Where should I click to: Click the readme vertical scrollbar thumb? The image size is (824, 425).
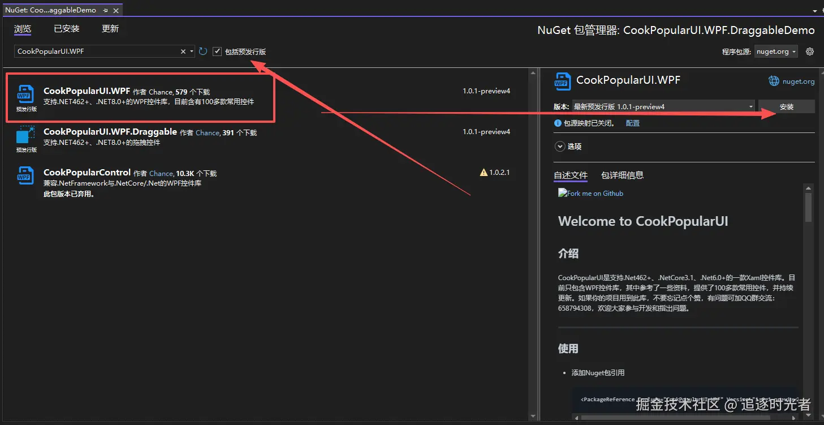coord(809,207)
